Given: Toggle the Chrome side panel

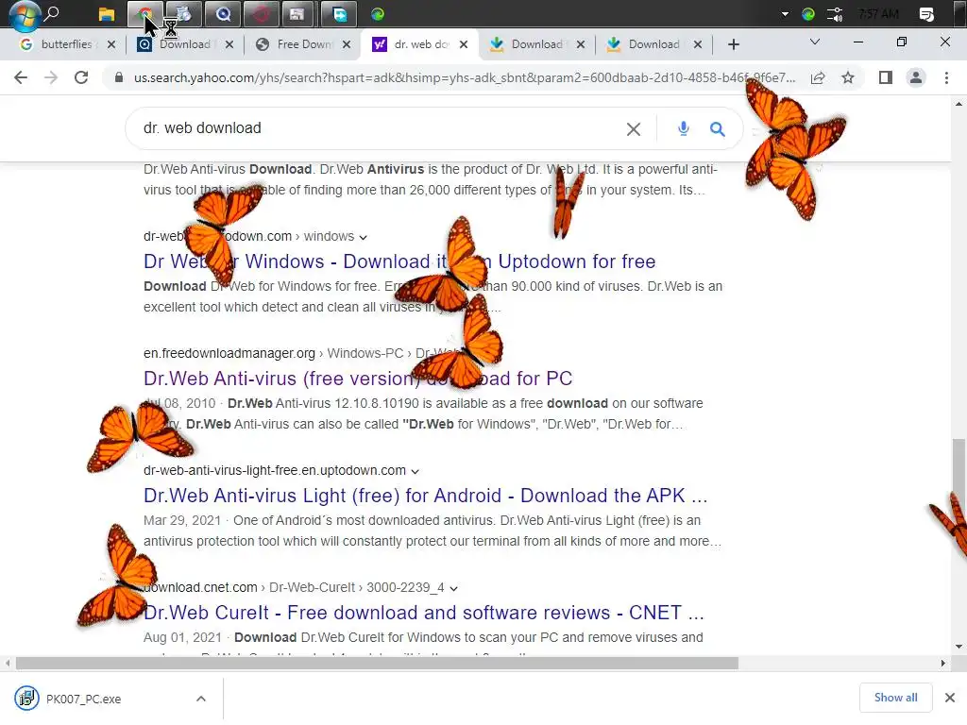Looking at the screenshot, I should (x=886, y=77).
